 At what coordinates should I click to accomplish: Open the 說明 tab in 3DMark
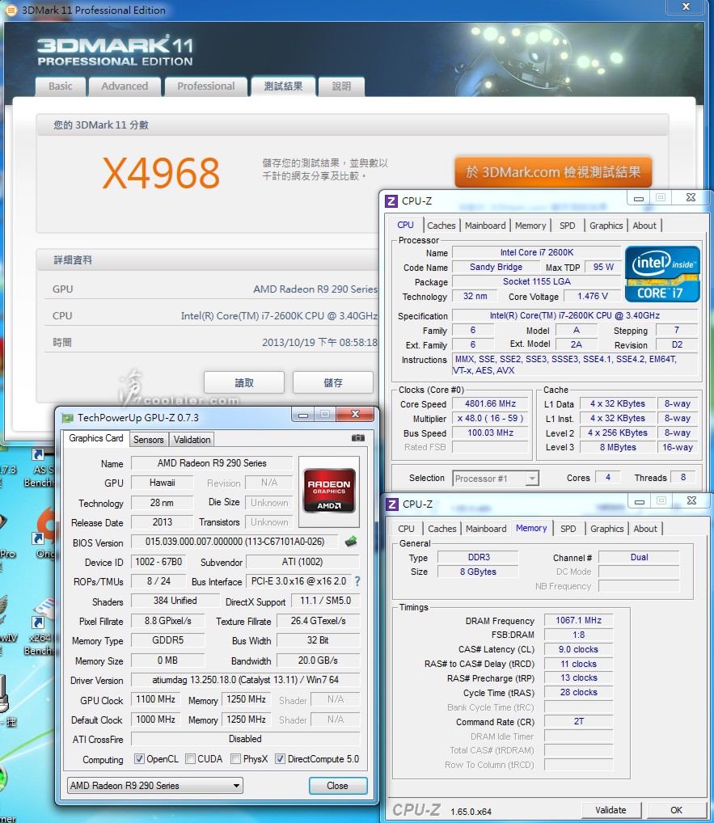(341, 86)
